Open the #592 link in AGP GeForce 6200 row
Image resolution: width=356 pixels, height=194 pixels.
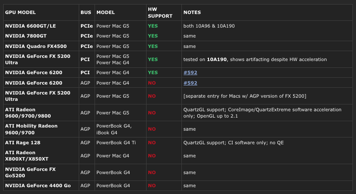point(190,83)
